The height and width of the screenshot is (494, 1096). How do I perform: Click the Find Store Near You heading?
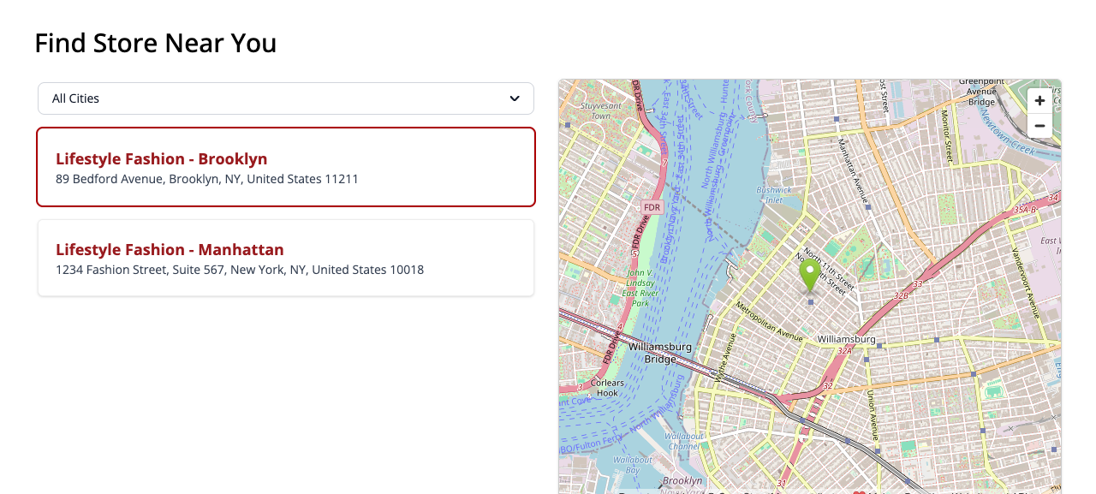click(x=156, y=43)
